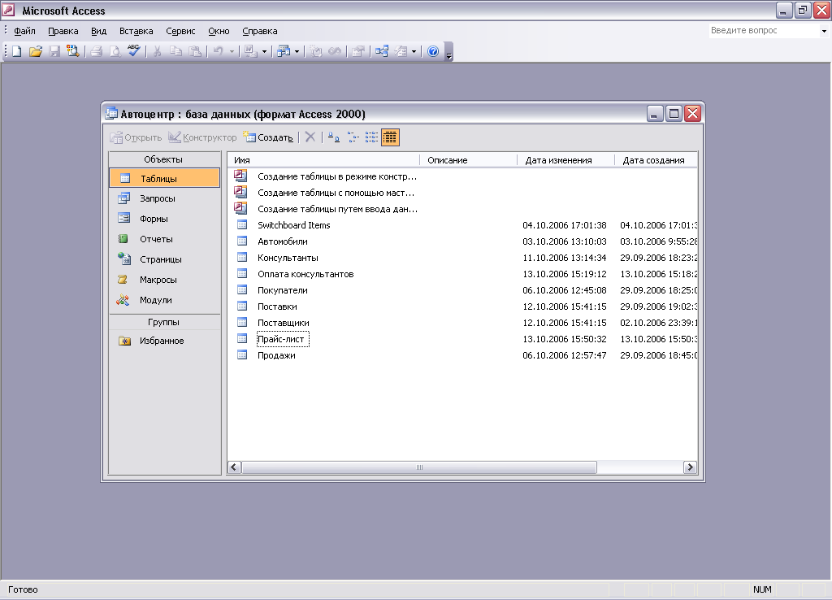Expand the New Object dropdown arrow

point(414,51)
